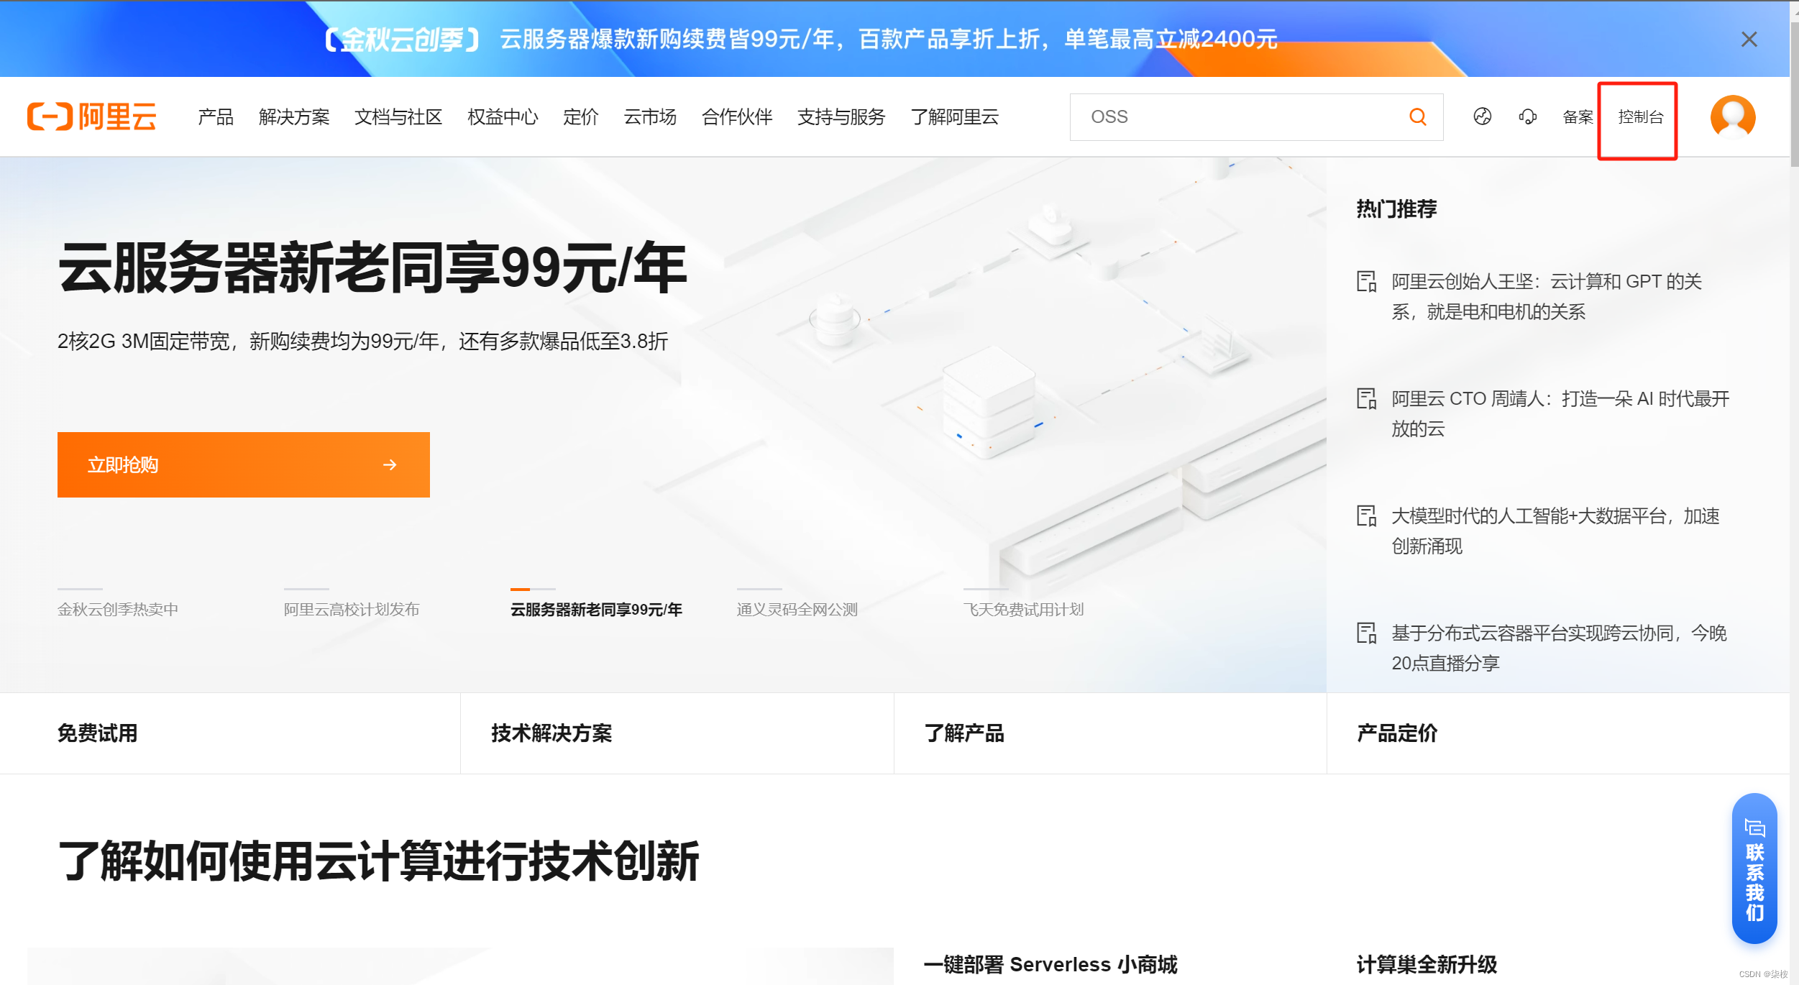
Task: Click the orange search magnifier icon
Action: (1417, 116)
